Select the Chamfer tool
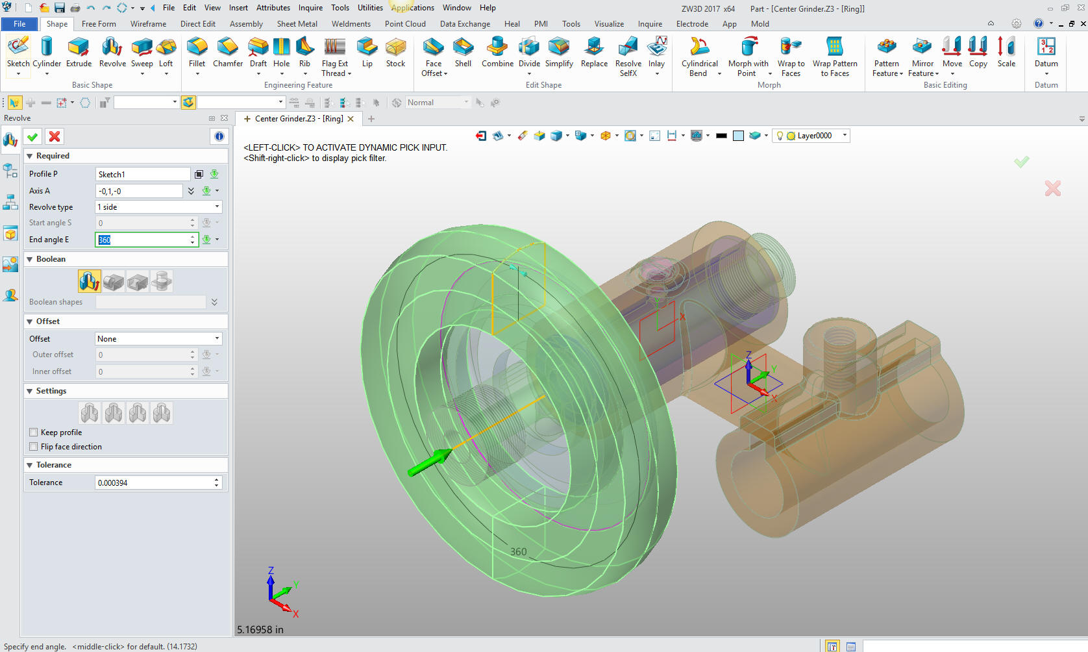Screen dimensions: 1088x652 coord(227,52)
